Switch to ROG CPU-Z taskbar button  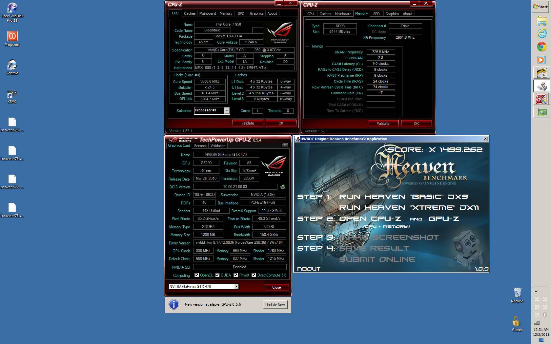pyautogui.click(x=541, y=99)
